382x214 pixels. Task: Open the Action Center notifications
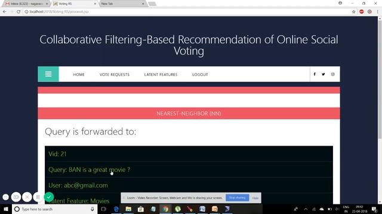pos(375,209)
